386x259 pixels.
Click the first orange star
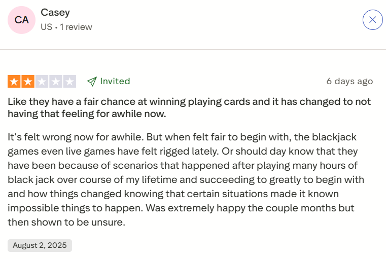tap(14, 81)
